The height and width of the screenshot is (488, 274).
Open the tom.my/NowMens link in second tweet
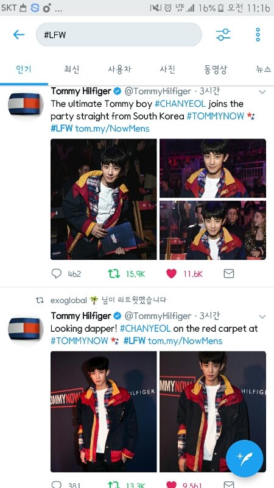pyautogui.click(x=185, y=341)
